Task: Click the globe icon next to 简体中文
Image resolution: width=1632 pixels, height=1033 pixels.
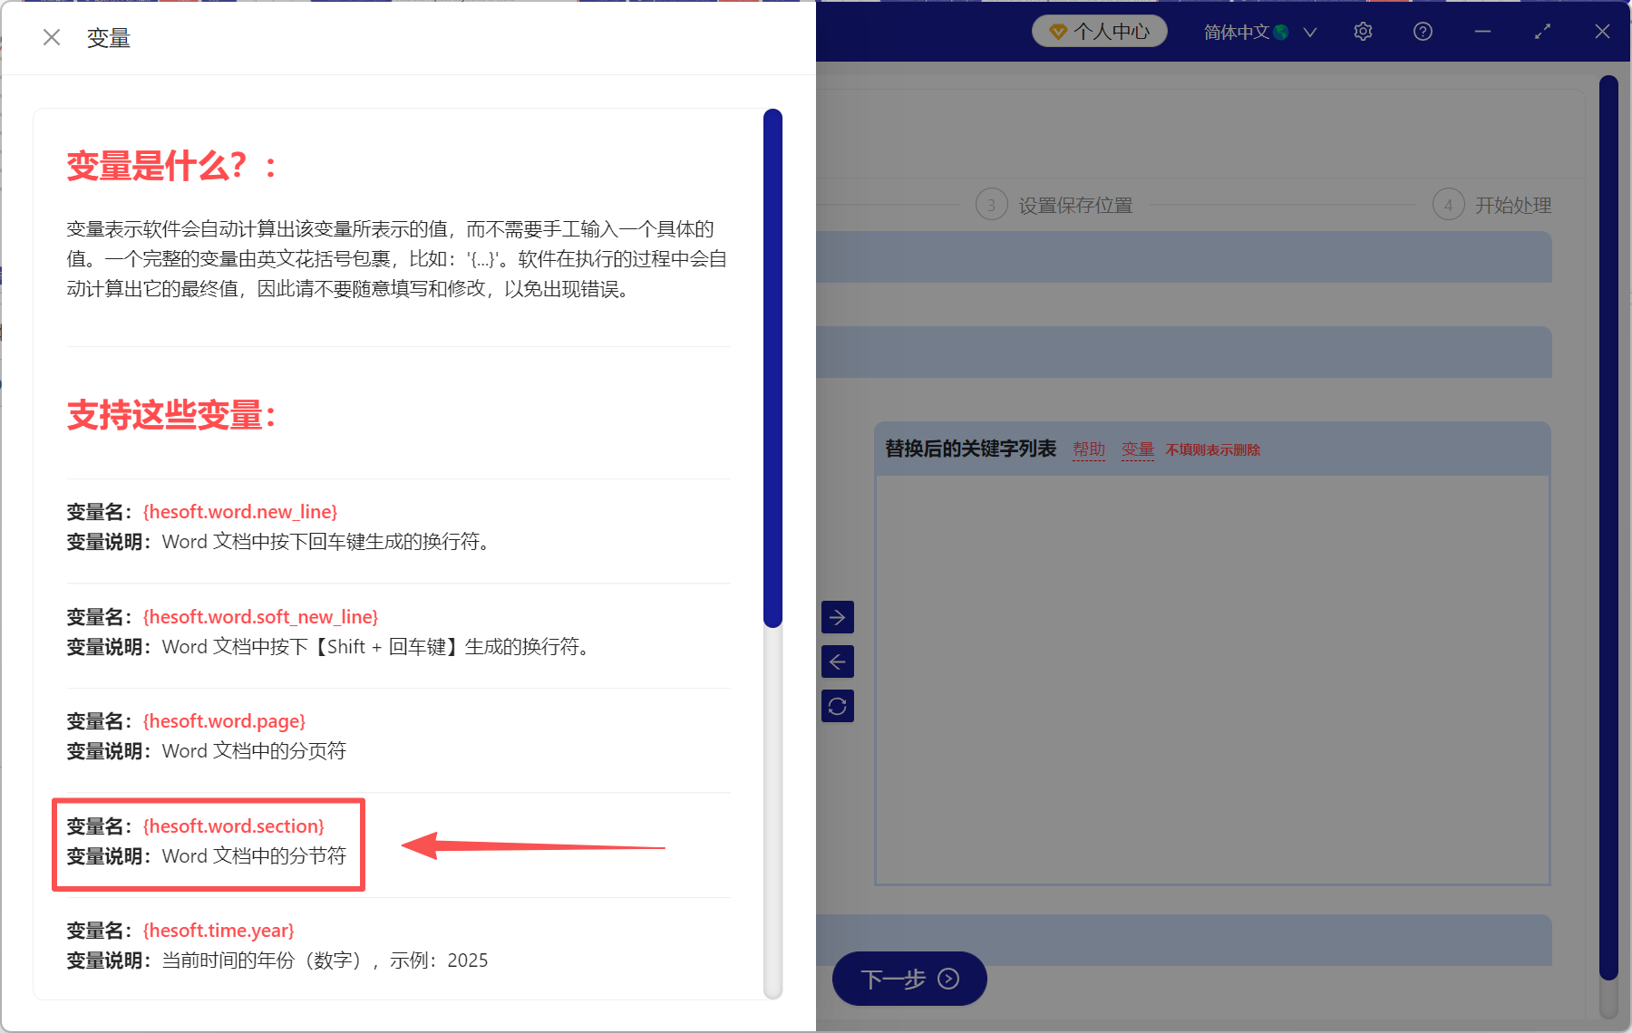Action: coord(1281,31)
